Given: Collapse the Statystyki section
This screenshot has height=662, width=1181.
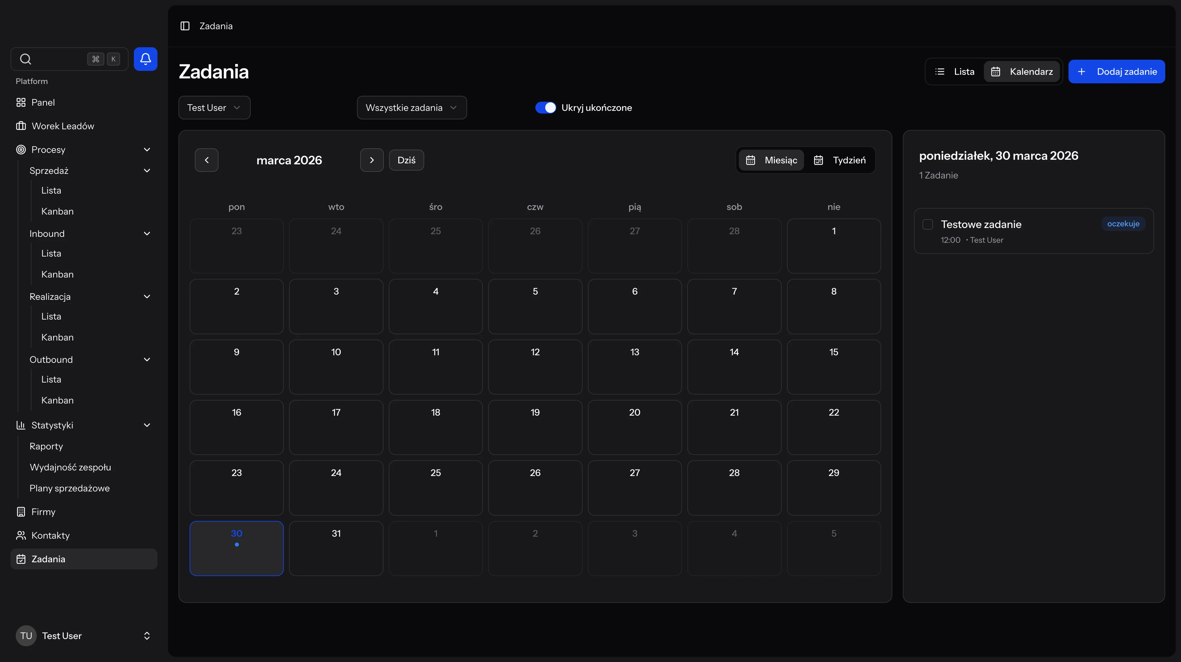Looking at the screenshot, I should click(x=147, y=425).
